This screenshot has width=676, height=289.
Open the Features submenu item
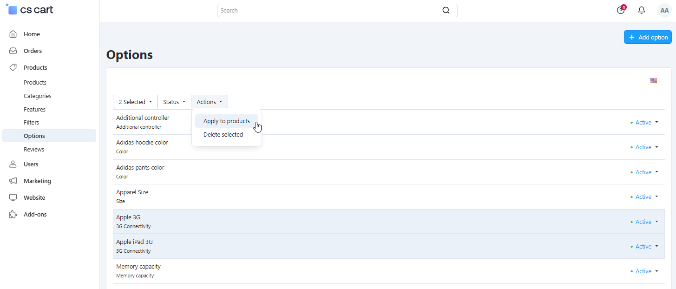tap(35, 109)
